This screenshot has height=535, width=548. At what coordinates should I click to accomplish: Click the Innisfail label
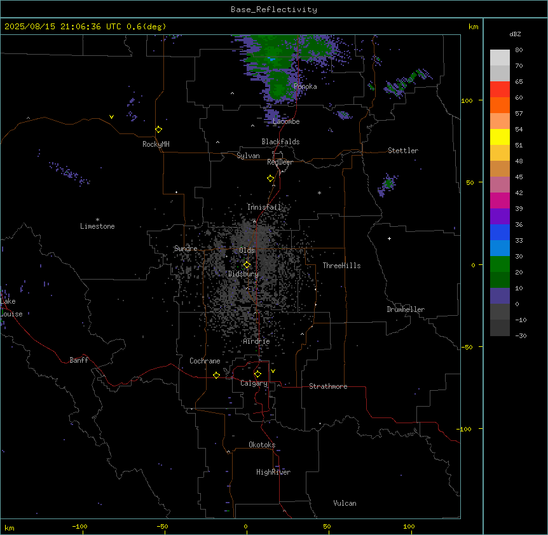264,207
